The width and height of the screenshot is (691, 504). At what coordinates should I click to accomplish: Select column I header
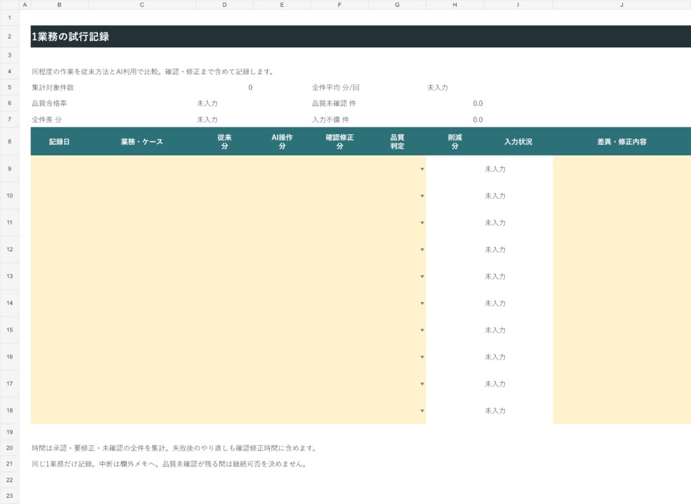tap(518, 5)
